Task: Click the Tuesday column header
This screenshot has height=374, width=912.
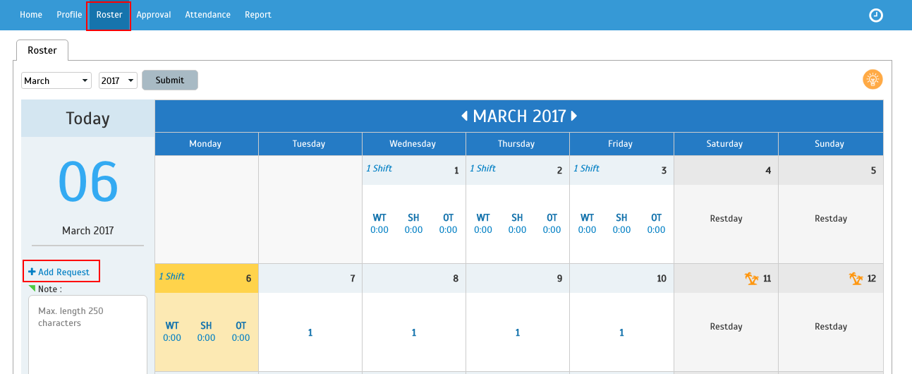Action: pos(310,144)
